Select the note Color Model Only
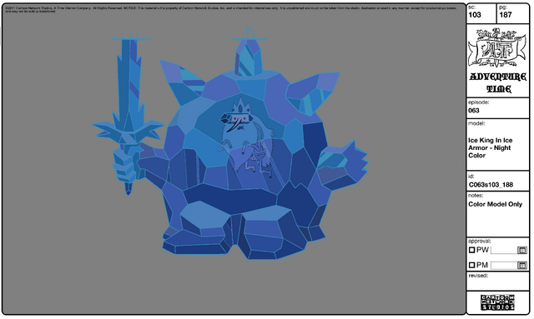Image resolution: width=534 pixels, height=319 pixels. pos(495,204)
